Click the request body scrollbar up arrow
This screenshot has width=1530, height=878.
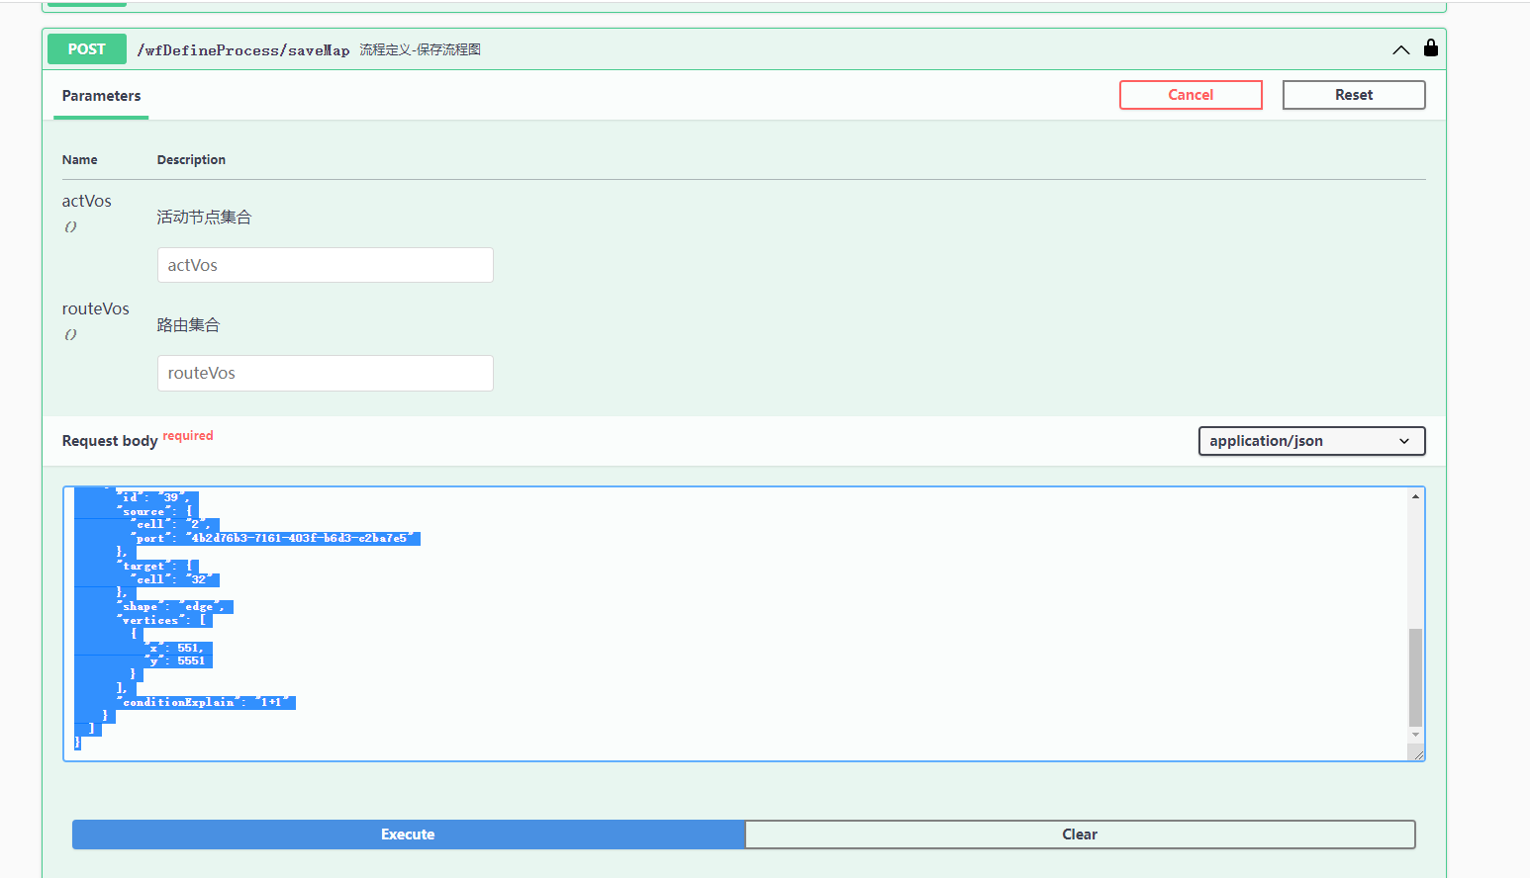click(x=1415, y=496)
